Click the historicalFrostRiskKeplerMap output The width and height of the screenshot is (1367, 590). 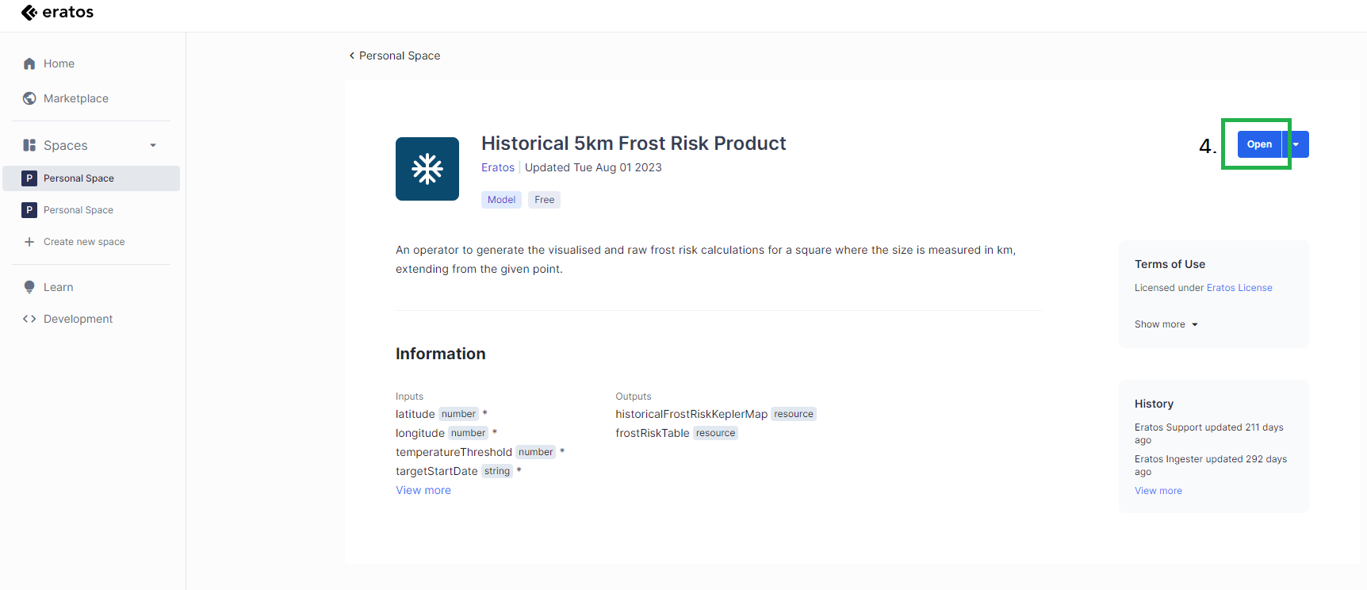tap(691, 414)
